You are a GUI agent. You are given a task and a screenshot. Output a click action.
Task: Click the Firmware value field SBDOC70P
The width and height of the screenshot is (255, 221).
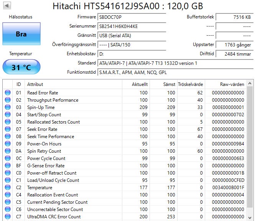pyautogui.click(x=132, y=17)
